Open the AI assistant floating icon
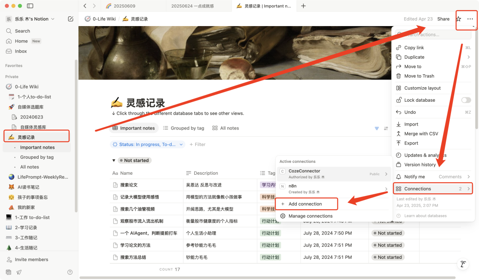479x280 pixels. point(463,264)
